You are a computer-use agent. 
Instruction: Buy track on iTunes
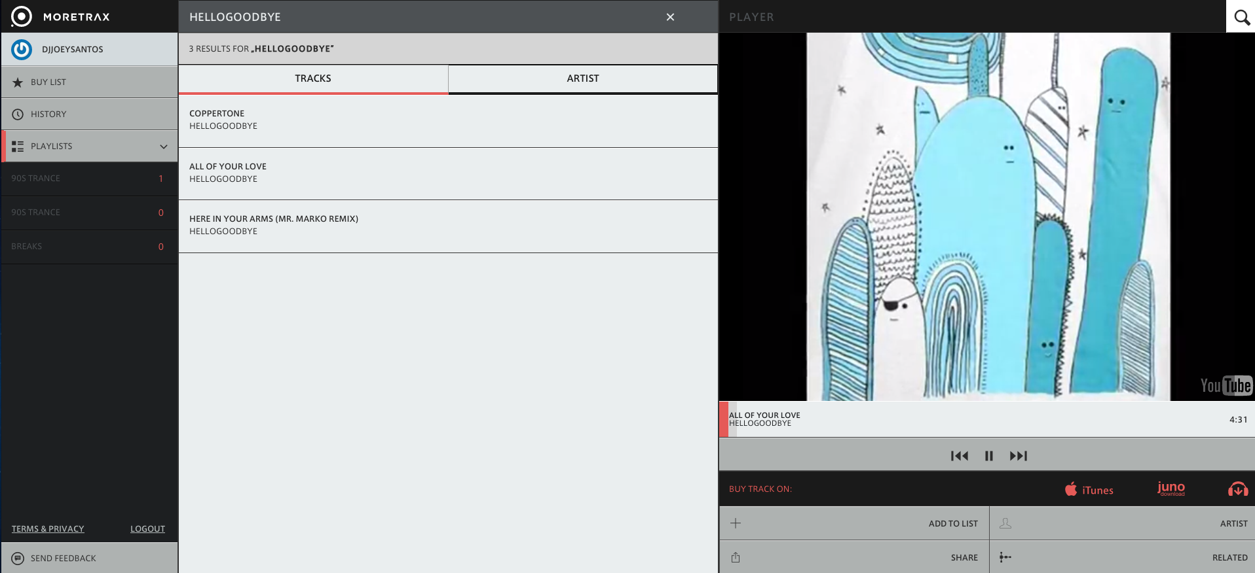[x=1089, y=490]
